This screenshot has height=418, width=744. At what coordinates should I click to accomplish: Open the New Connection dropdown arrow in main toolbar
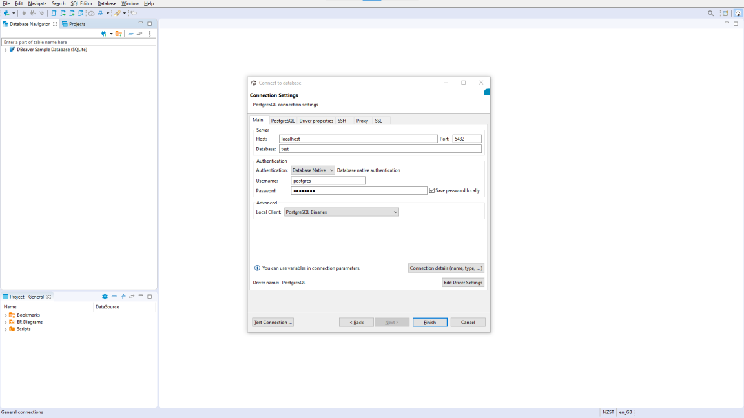pos(14,14)
